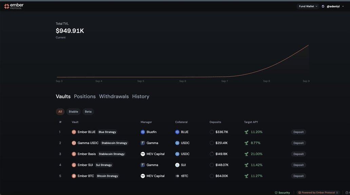Click the BLUE collateral token icon

tap(177, 132)
